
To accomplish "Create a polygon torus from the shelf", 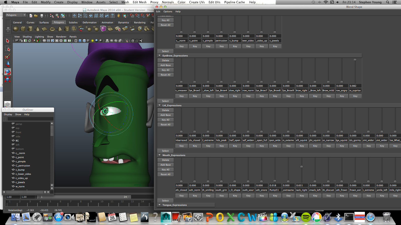I will [52, 28].
